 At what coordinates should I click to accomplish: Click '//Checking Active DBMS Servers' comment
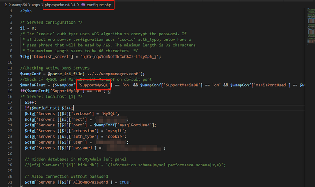[x=55, y=68]
